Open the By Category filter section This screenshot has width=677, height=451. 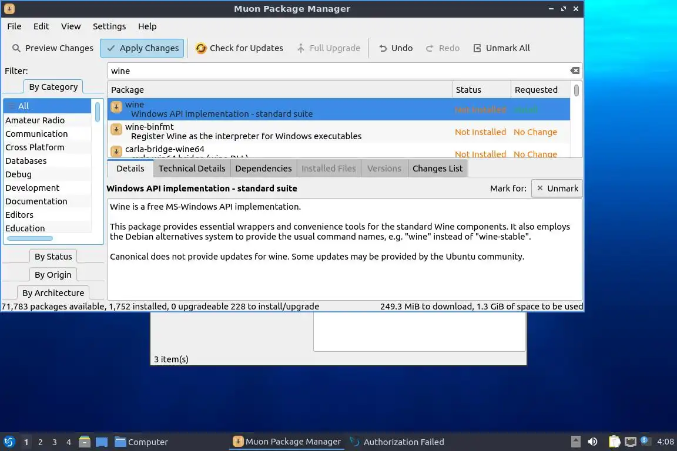click(x=53, y=87)
